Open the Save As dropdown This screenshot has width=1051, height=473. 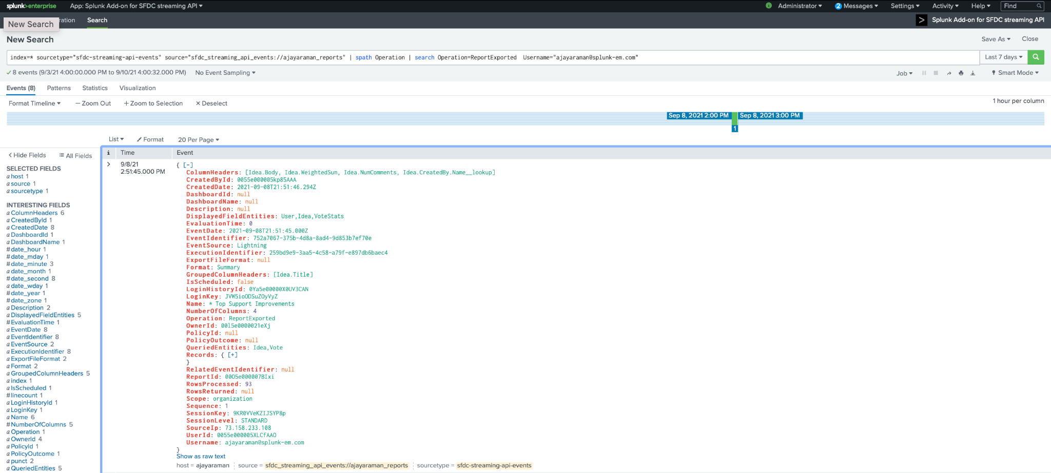point(996,39)
